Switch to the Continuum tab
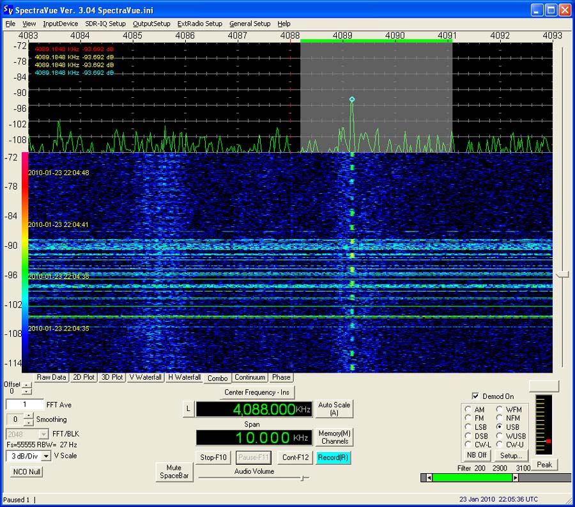Screen dimensions: 575x507 click(x=250, y=377)
